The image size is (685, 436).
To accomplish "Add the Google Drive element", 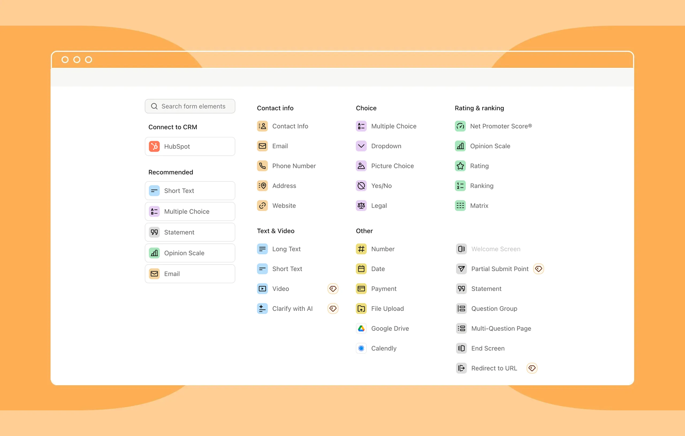I will 390,328.
